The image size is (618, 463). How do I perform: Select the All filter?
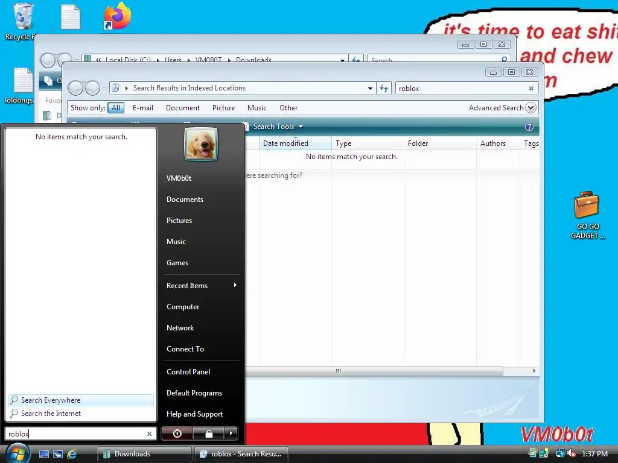point(116,108)
